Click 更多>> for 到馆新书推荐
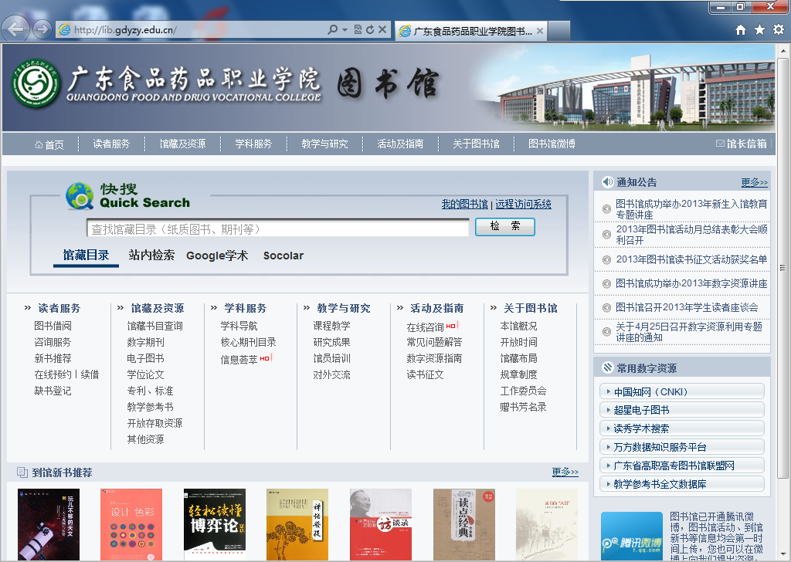Viewport: 791px width, 562px height. point(565,472)
